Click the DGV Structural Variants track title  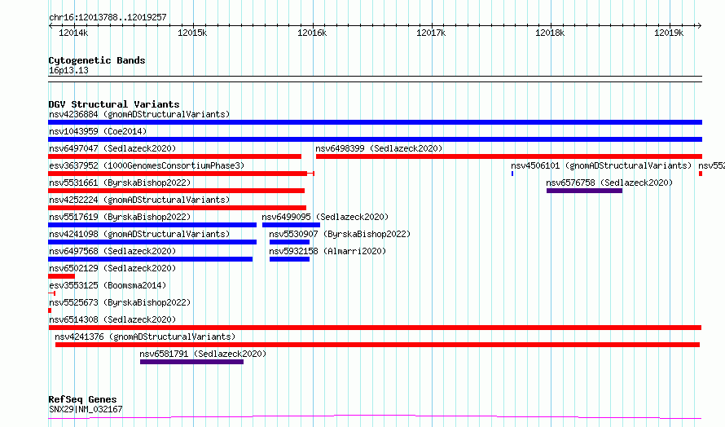pos(114,104)
